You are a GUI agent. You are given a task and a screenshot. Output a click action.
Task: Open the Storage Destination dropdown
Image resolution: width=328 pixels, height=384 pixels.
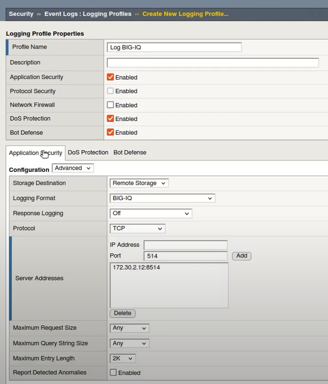click(139, 183)
